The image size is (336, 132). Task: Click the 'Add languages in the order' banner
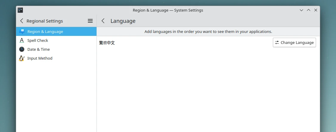[208, 31]
